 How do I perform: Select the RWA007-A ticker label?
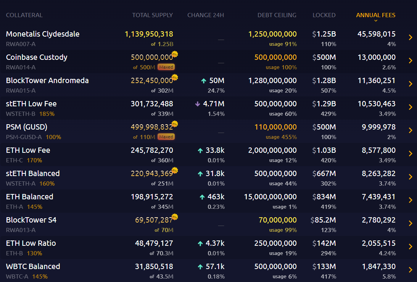pos(21,44)
